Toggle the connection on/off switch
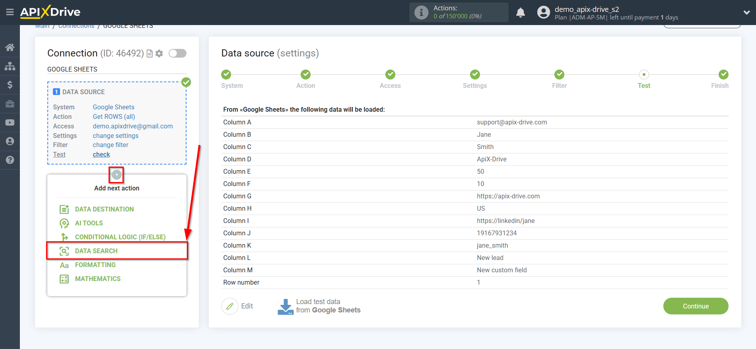 point(177,53)
